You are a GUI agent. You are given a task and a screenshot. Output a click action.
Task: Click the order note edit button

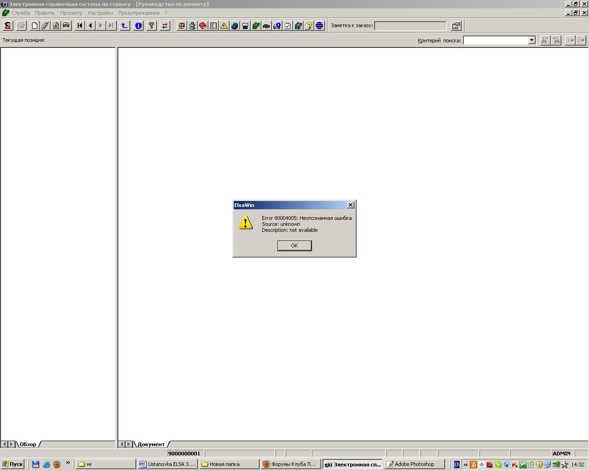click(456, 26)
